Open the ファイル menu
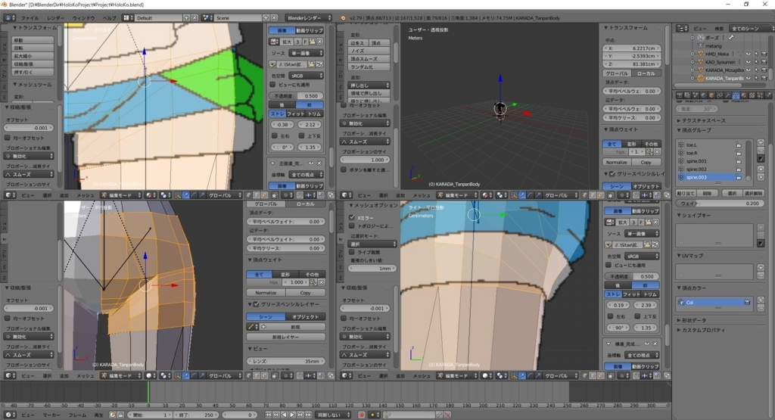 pyautogui.click(x=30, y=18)
